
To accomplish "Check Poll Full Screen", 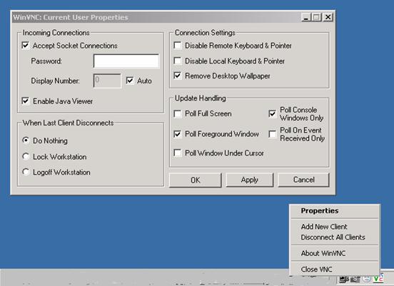I will click(178, 113).
